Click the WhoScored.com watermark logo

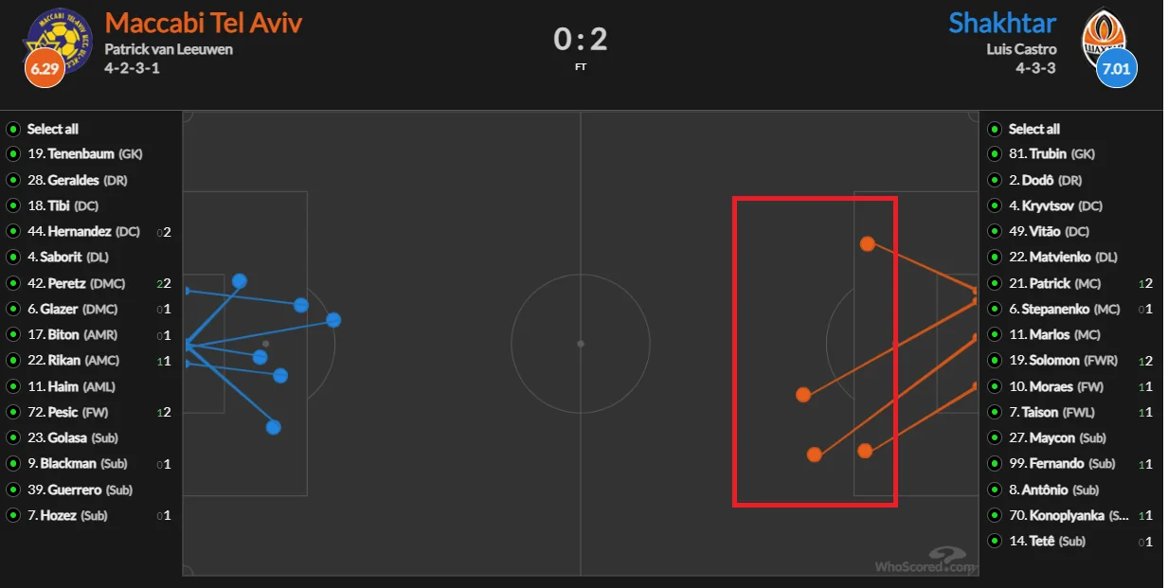coord(925,561)
